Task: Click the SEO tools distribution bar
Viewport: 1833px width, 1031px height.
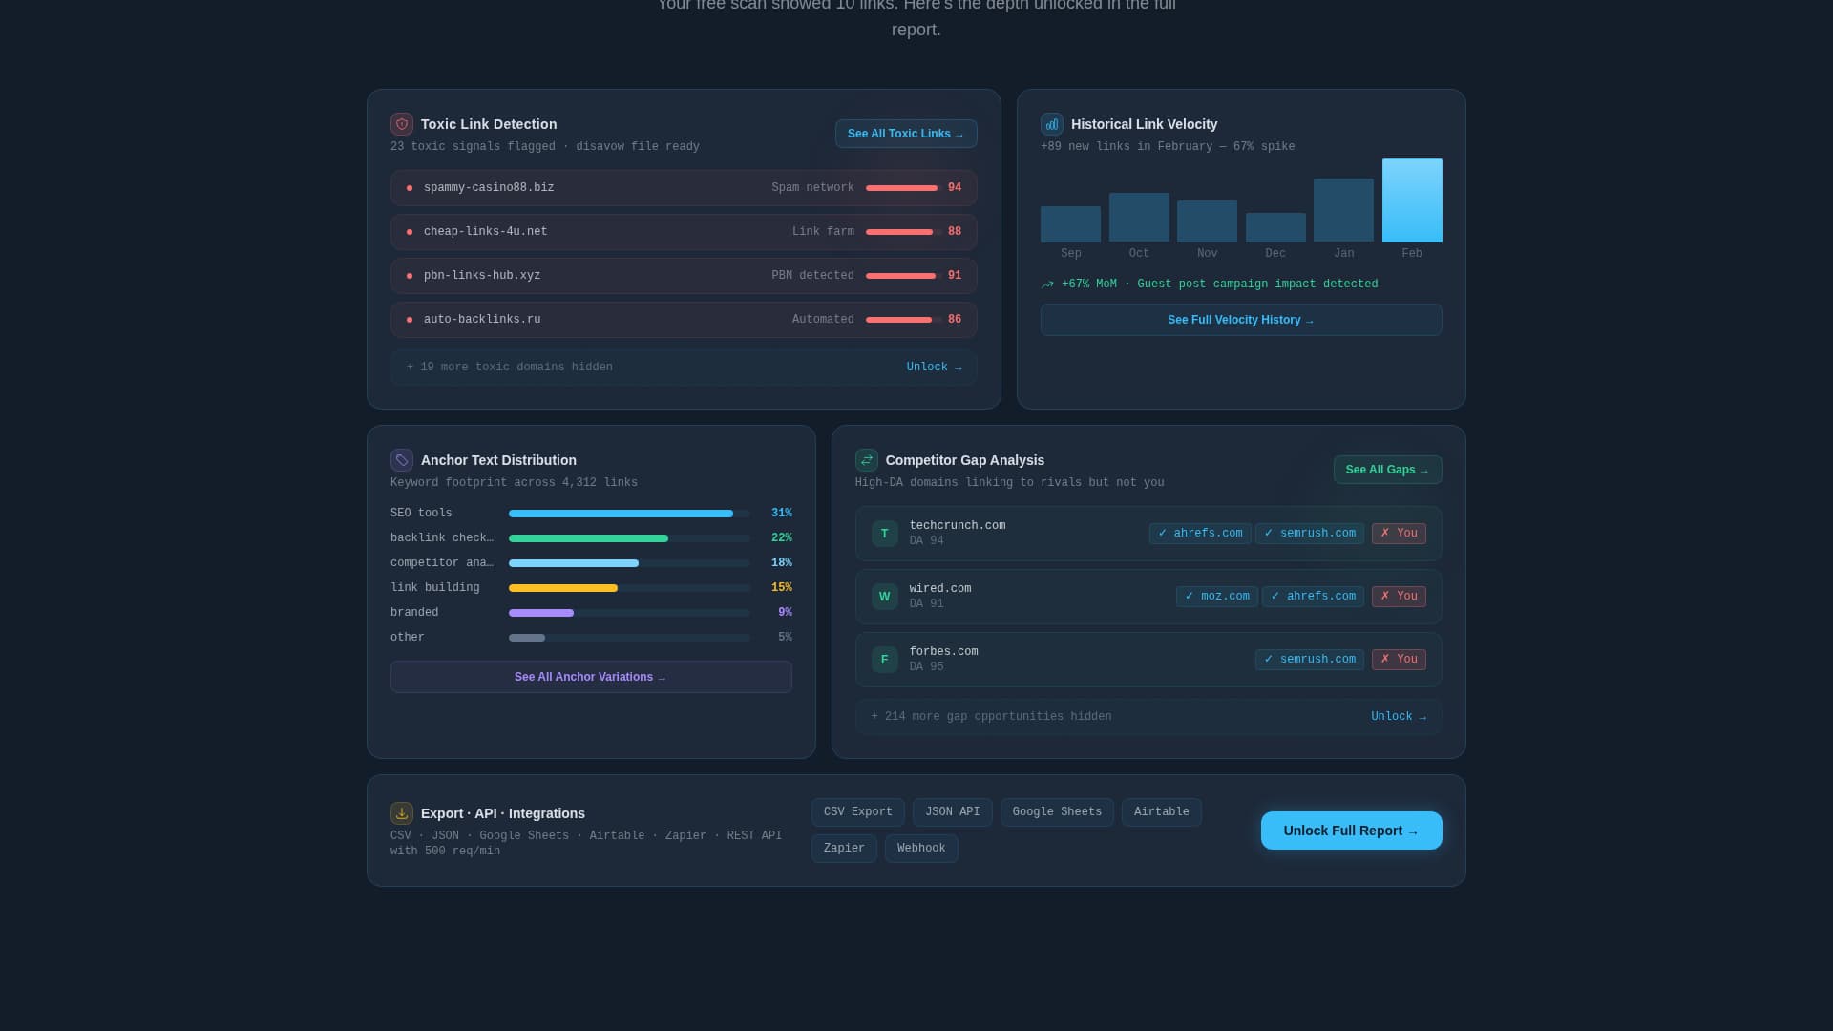Action: tap(629, 514)
